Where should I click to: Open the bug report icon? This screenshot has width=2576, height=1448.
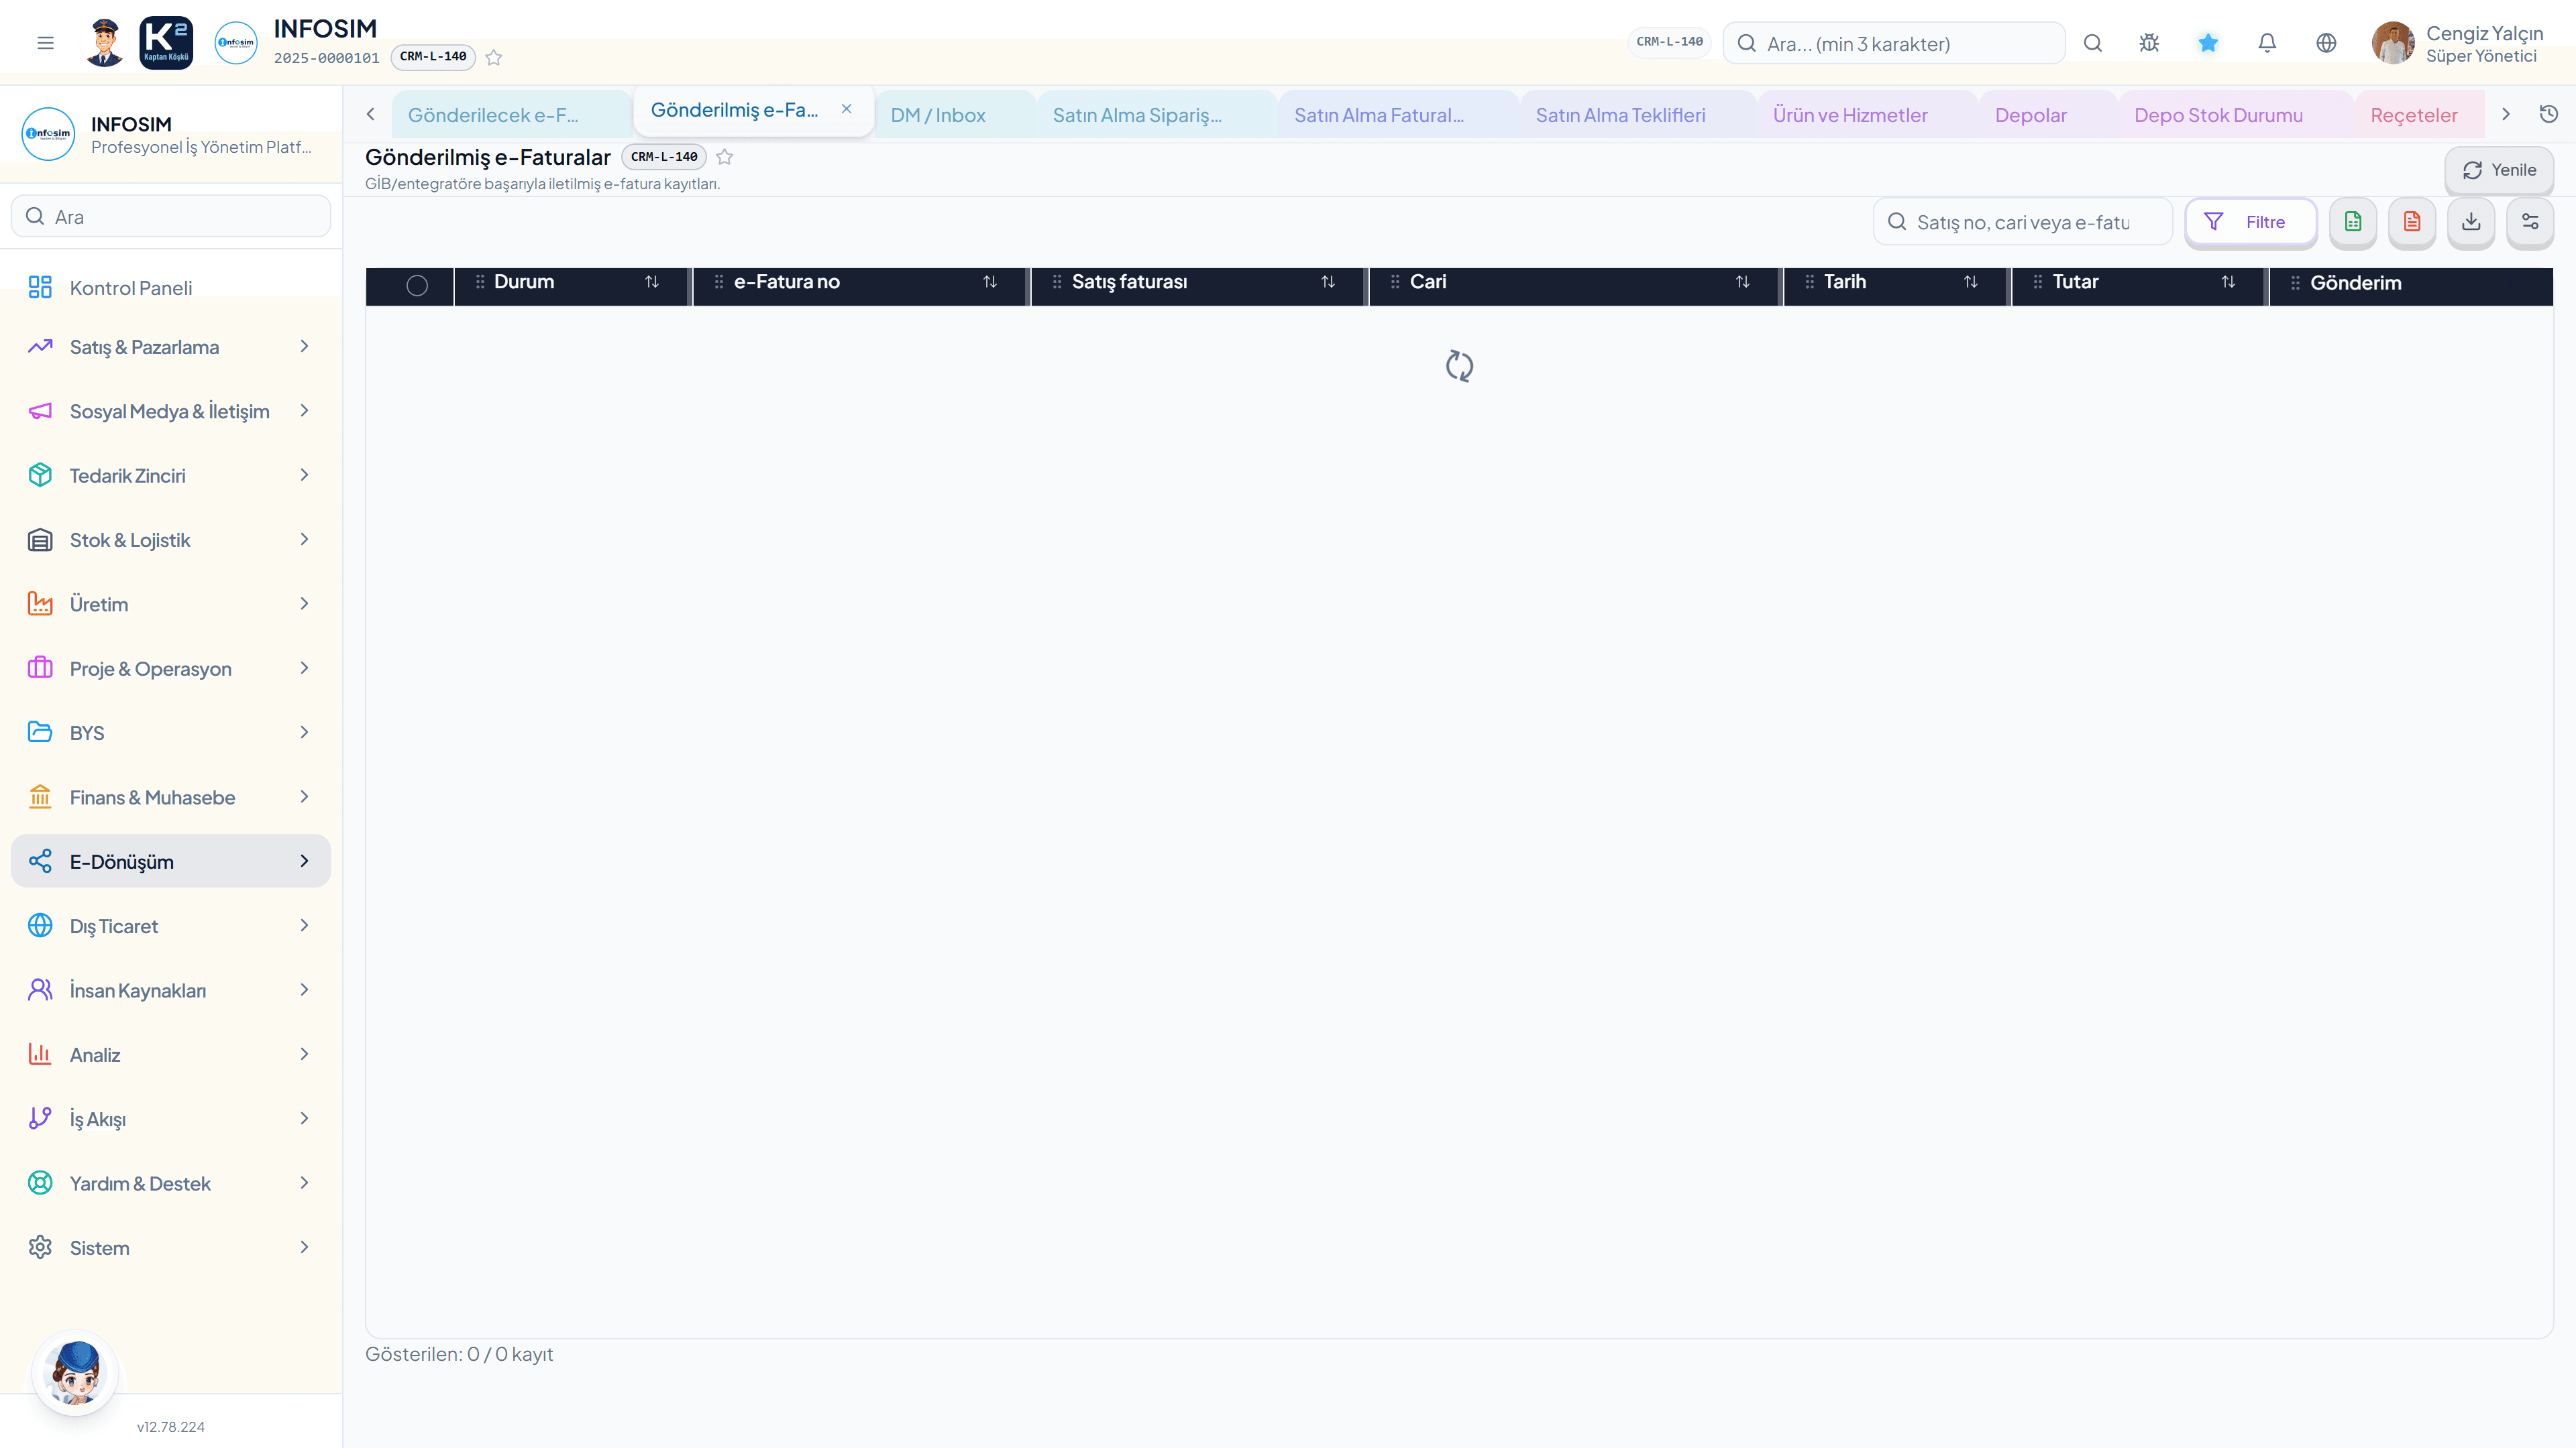[x=2149, y=43]
